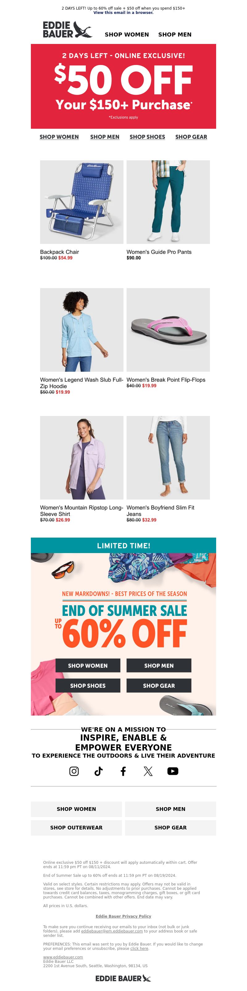
Task: View the Women's Break Point Flip-Flops image
Action: tap(168, 330)
